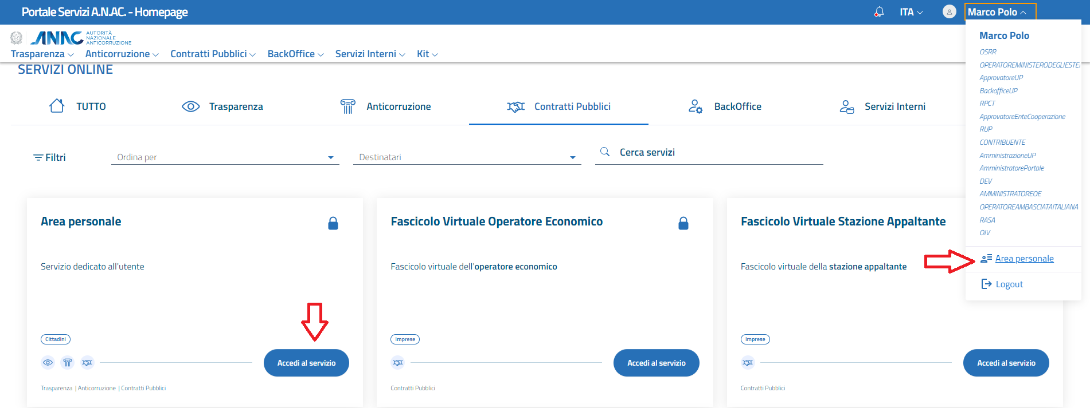Expand the BackOffice top menu
This screenshot has width=1090, height=408.
[x=296, y=54]
